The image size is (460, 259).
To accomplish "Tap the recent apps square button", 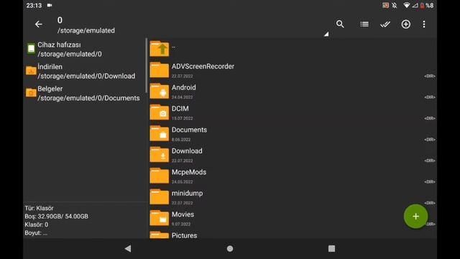I will coord(331,249).
